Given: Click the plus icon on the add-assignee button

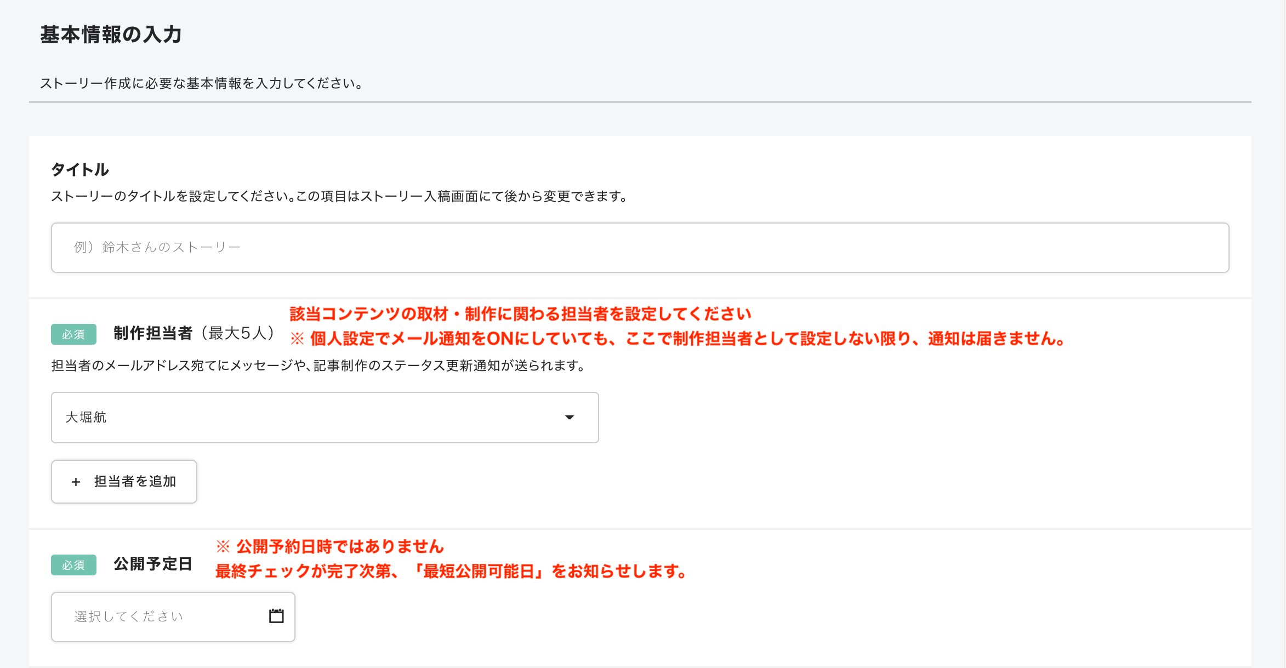Looking at the screenshot, I should (76, 482).
